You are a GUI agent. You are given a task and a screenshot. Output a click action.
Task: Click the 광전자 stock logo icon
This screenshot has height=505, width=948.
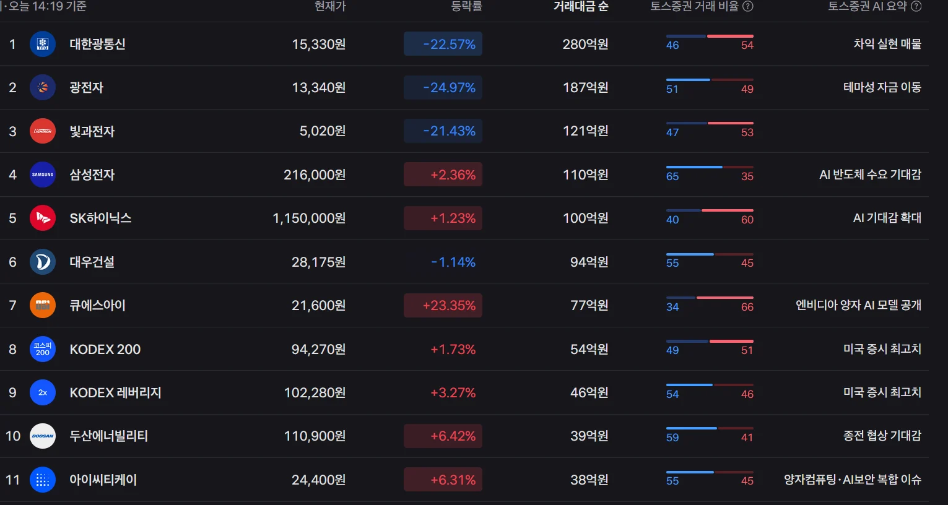[x=43, y=88]
